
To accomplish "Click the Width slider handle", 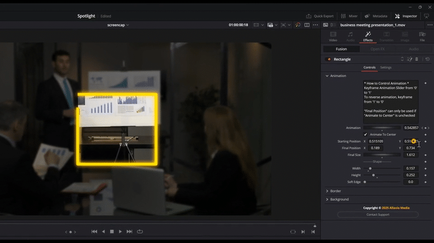I will (x=370, y=168).
